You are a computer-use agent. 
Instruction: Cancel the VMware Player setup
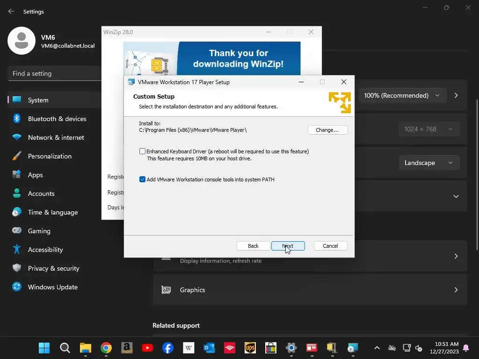[x=330, y=246]
